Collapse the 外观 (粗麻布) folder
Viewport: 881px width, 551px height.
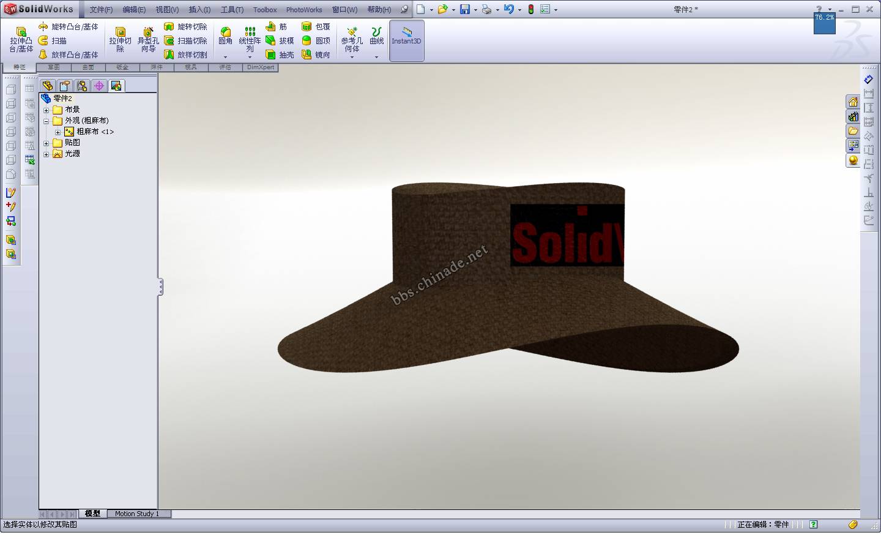46,121
